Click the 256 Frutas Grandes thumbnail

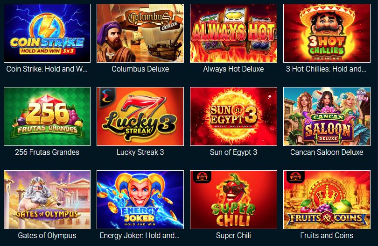pyautogui.click(x=47, y=116)
